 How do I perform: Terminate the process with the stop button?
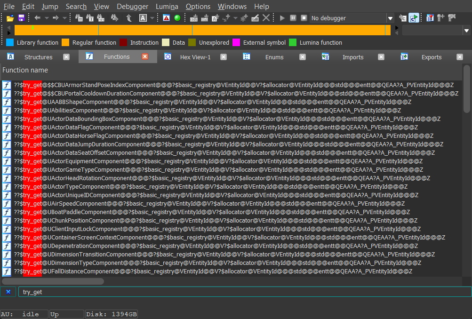point(304,18)
